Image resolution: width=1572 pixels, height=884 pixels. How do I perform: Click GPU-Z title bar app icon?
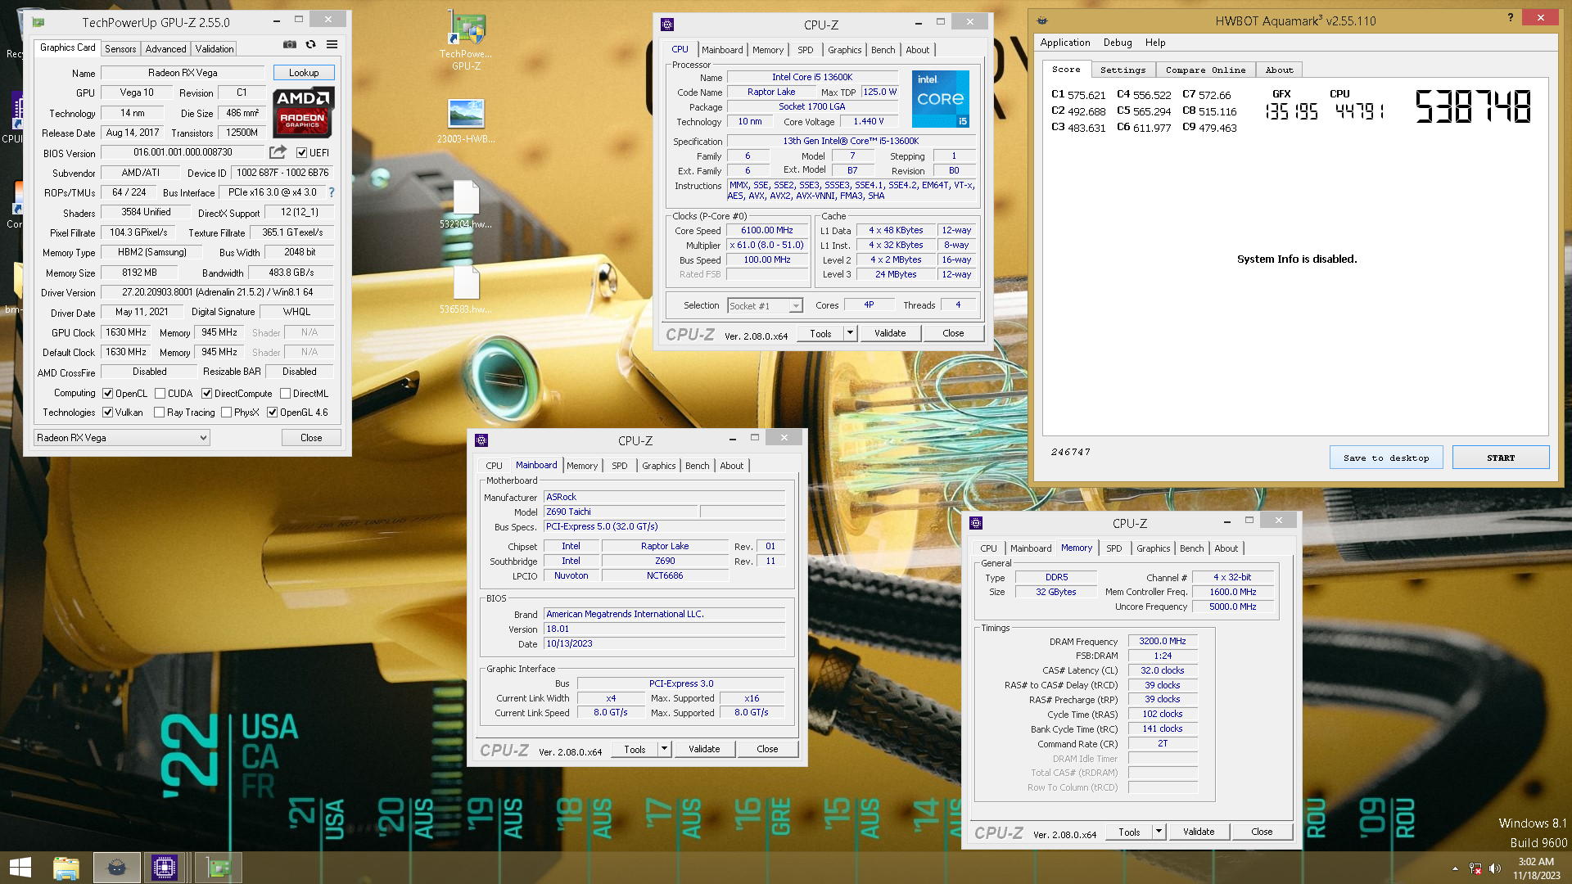(x=38, y=22)
